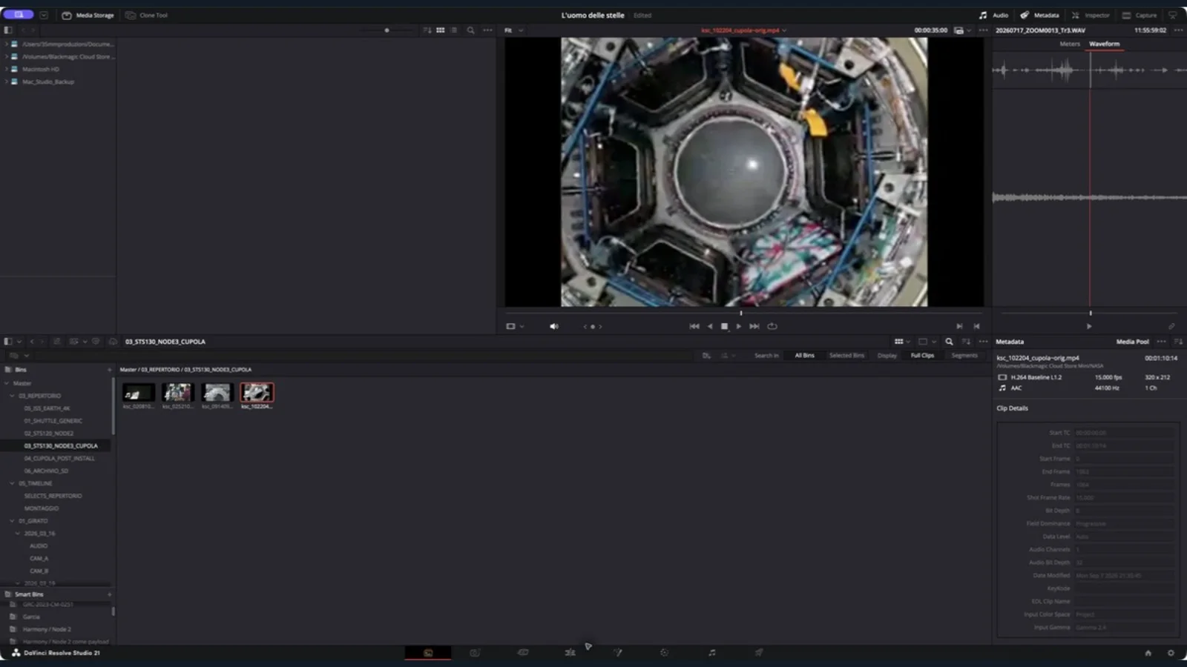This screenshot has height=667, width=1187.
Task: Choose Full Clips display option
Action: tap(922, 356)
